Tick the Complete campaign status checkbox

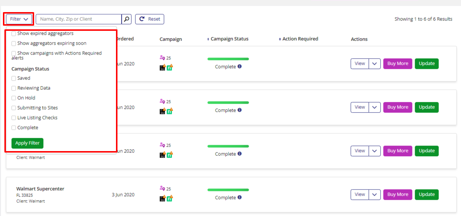(14, 128)
